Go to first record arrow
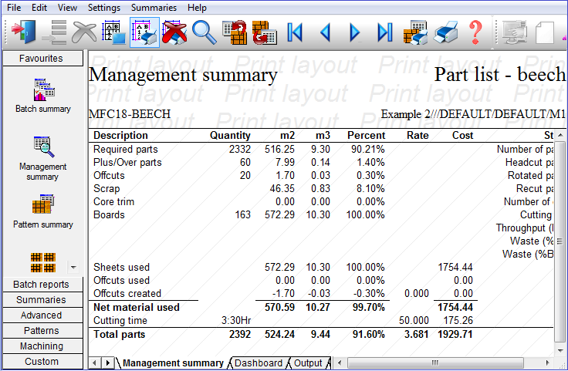This screenshot has height=371, width=568. [x=295, y=32]
